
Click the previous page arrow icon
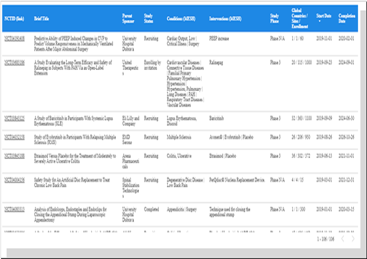pos(342,238)
